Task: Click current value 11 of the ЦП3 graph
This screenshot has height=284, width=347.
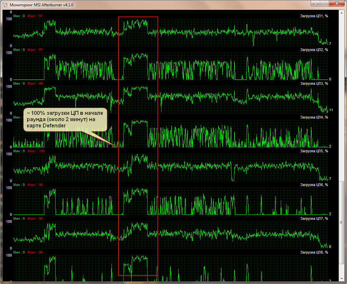Action: coord(331,110)
